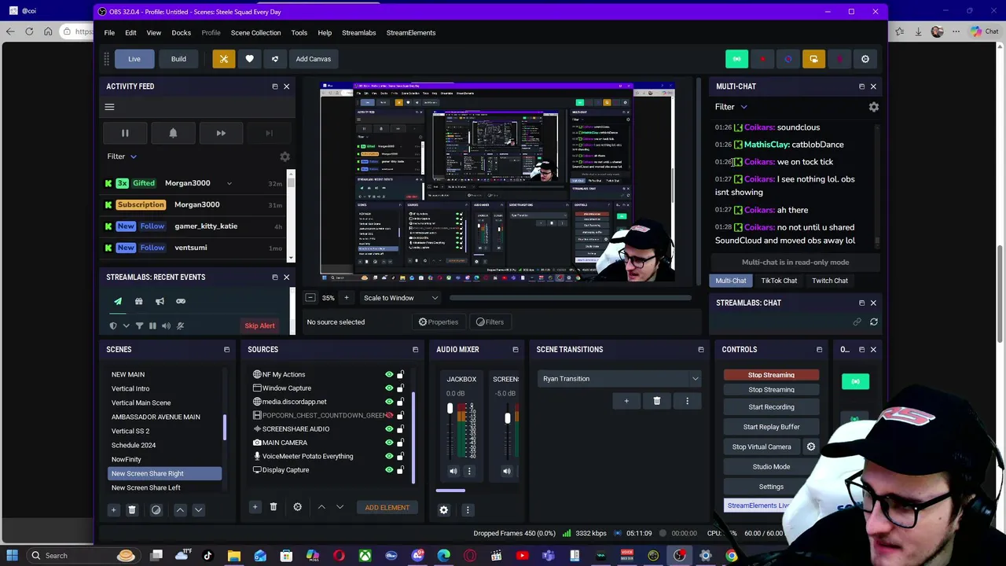Refresh Streamlabs chat dock
The height and width of the screenshot is (566, 1006).
tap(873, 322)
